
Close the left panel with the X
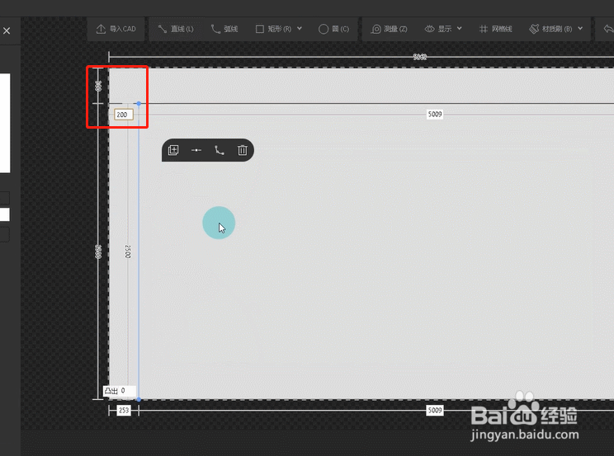pos(7,31)
